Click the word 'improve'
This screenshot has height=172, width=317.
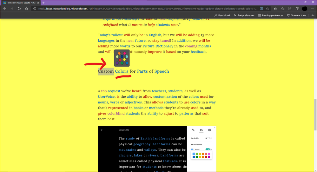point(155,52)
